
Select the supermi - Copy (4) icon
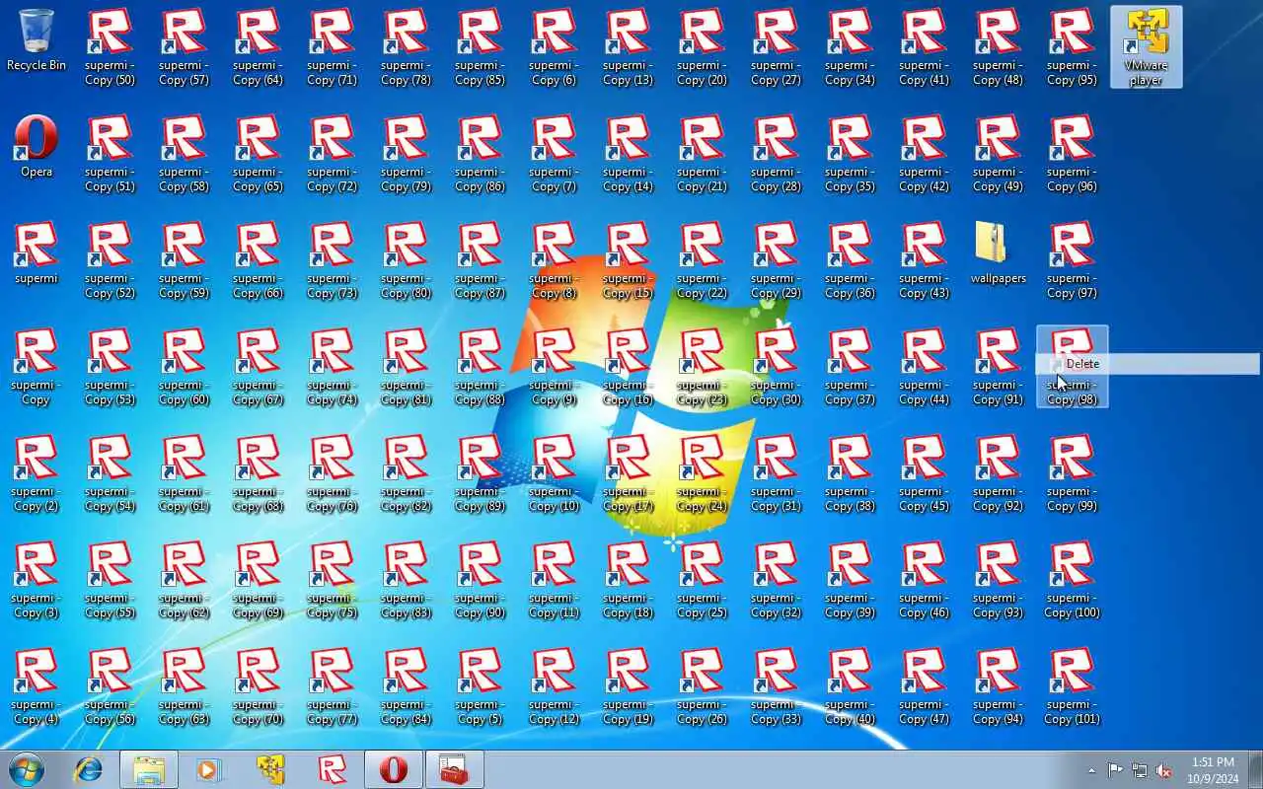(x=37, y=685)
